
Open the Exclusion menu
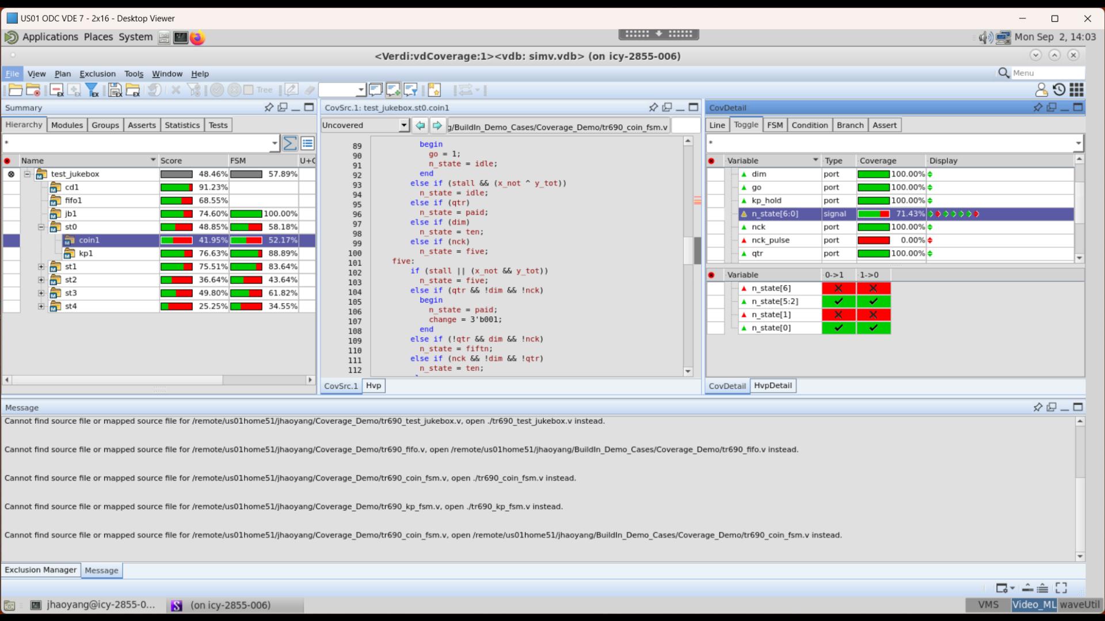point(97,74)
